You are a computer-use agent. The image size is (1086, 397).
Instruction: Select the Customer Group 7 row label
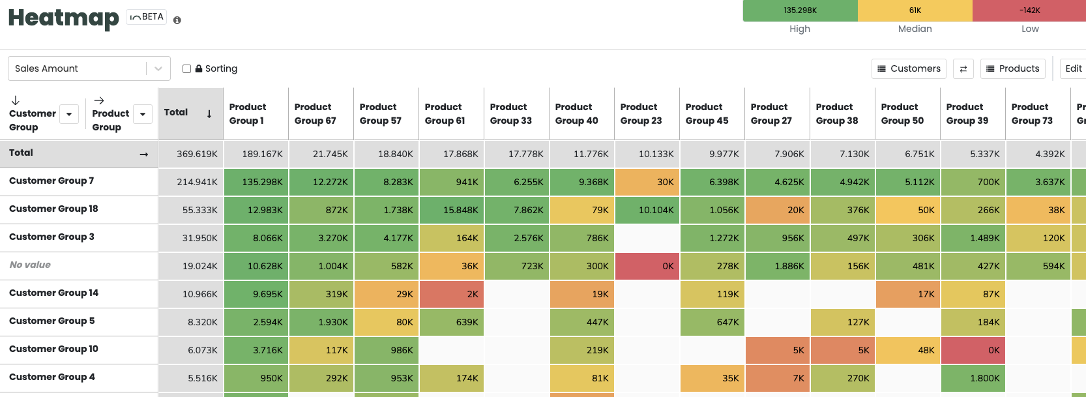[x=52, y=182]
